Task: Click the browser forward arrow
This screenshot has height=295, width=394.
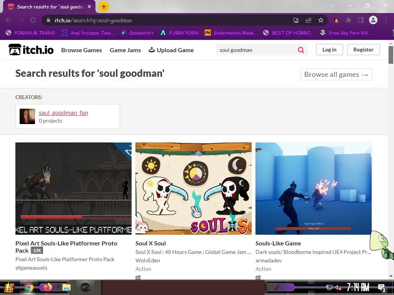Action: (x=21, y=20)
